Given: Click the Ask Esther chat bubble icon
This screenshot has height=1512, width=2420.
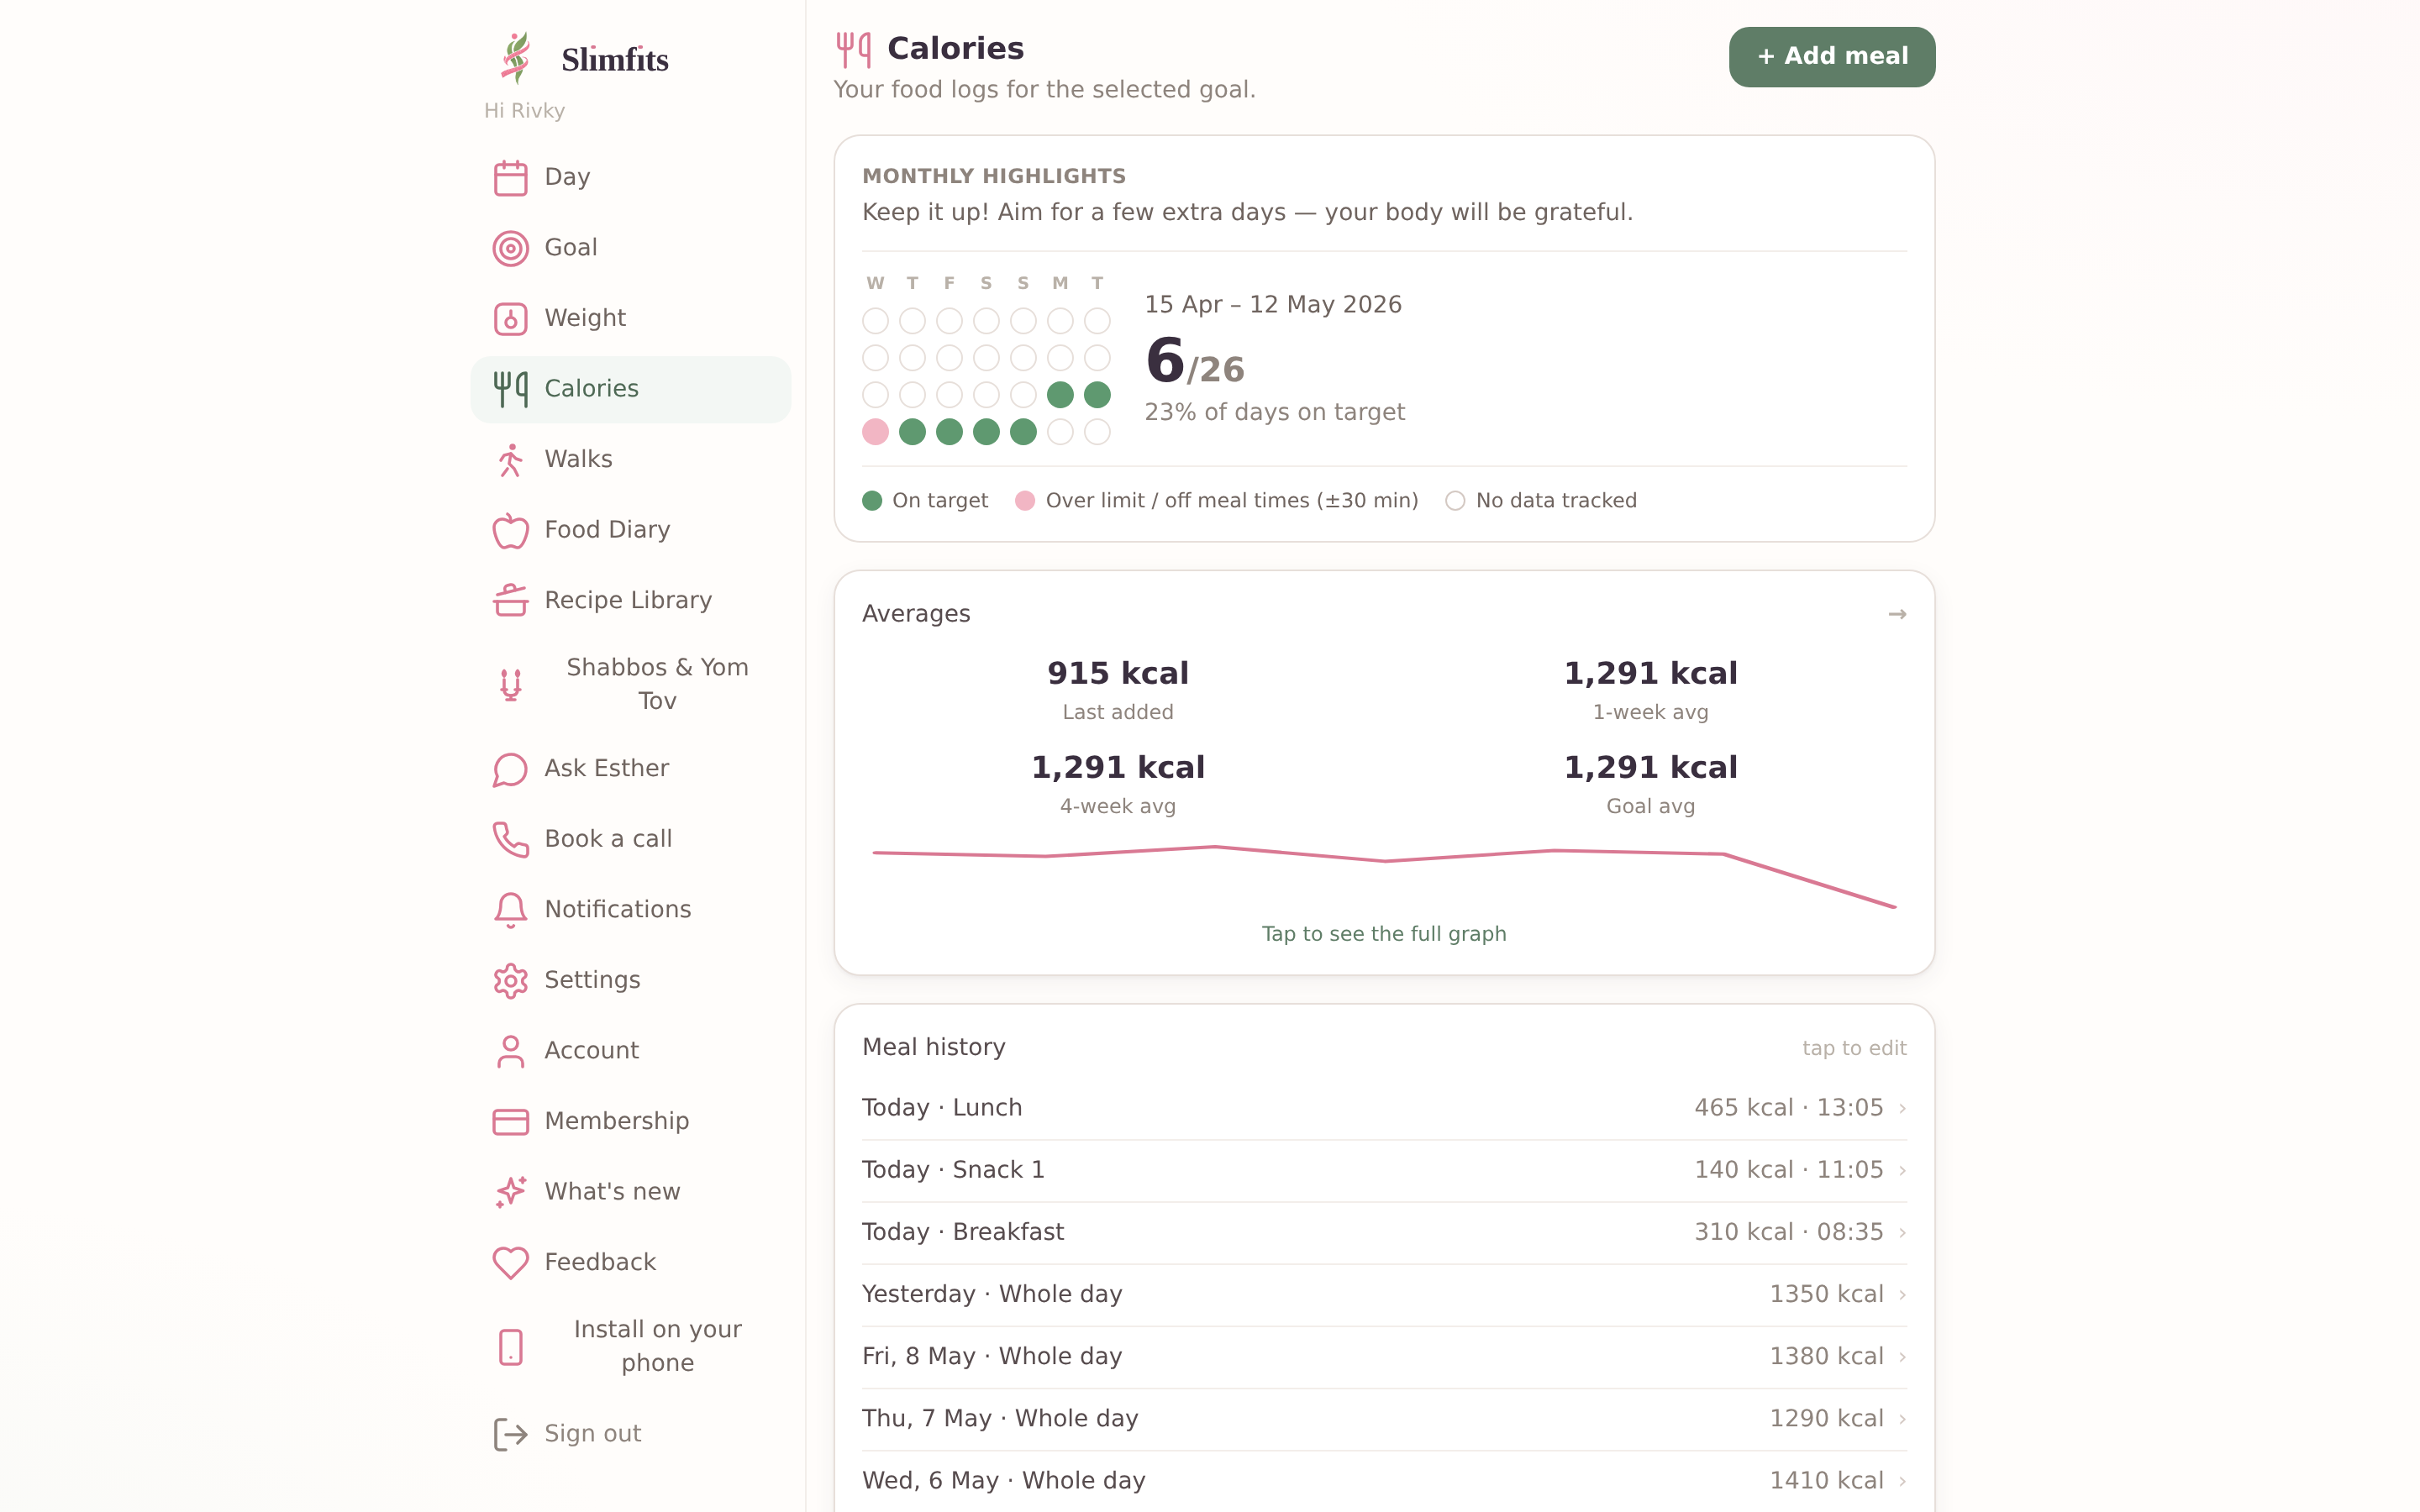Looking at the screenshot, I should click(x=510, y=769).
